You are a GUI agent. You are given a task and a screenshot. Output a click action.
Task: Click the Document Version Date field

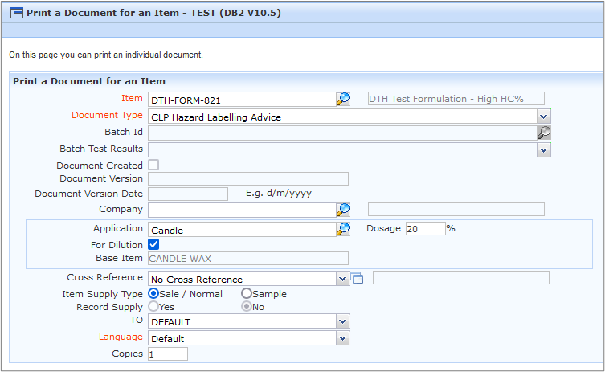tap(188, 194)
